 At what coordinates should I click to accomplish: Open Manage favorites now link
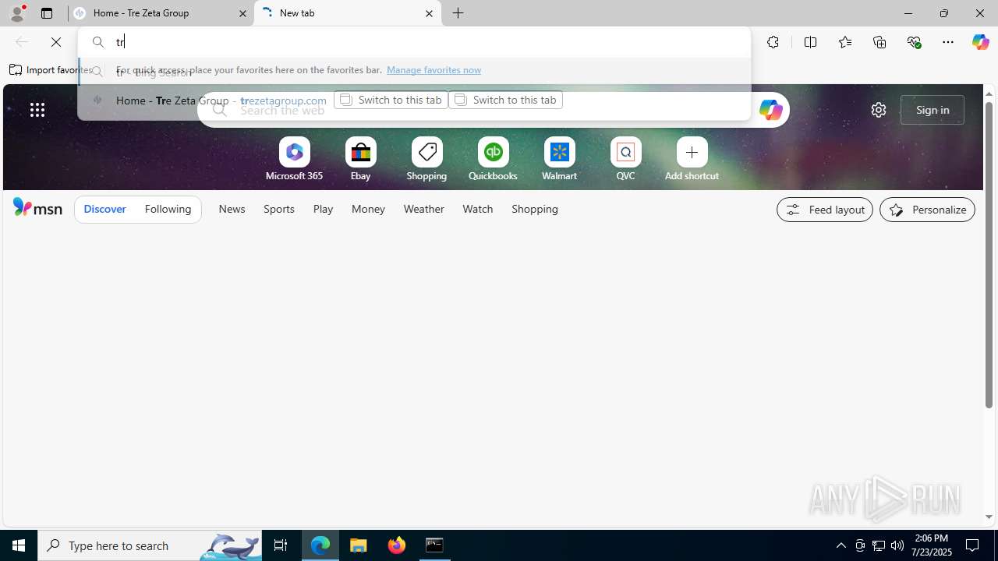[434, 70]
